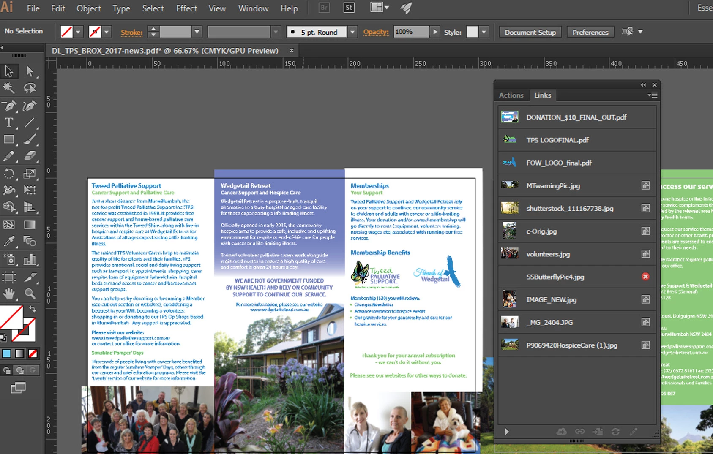The image size is (713, 454).
Task: Select the Symbol Sprayer tool
Action: click(9, 259)
